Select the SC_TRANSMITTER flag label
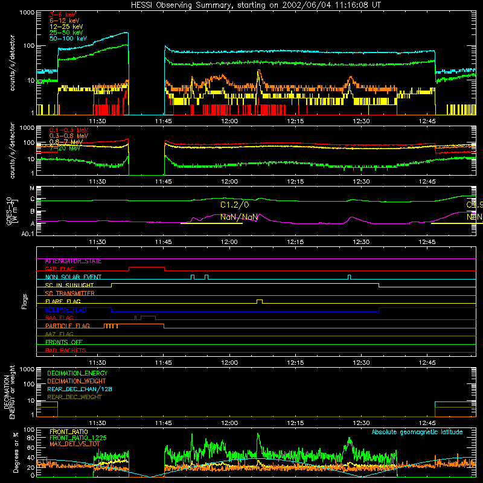 point(70,293)
